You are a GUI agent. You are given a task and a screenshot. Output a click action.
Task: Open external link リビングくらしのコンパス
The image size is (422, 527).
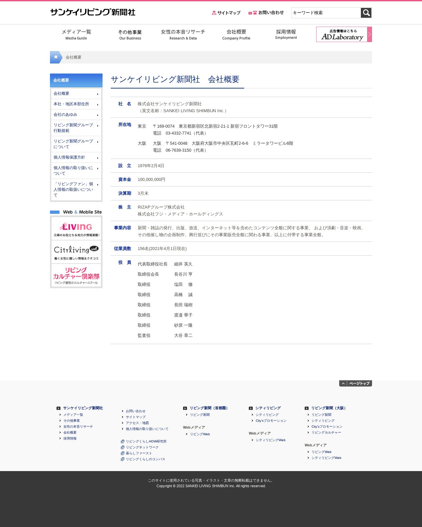click(x=146, y=459)
